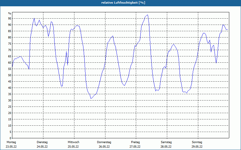Click the date label '26.05.22'
The image size is (241, 150).
pos(104,147)
